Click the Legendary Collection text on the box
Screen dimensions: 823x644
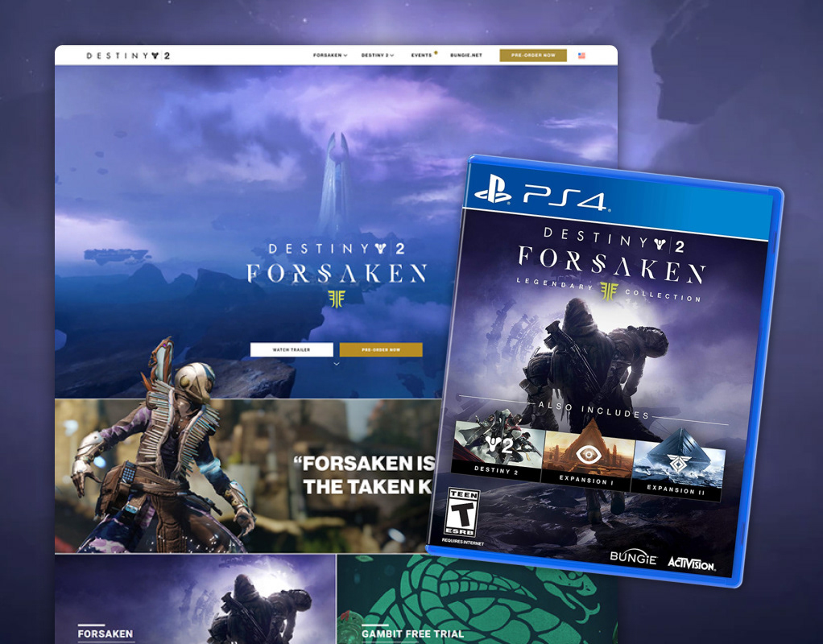point(609,290)
